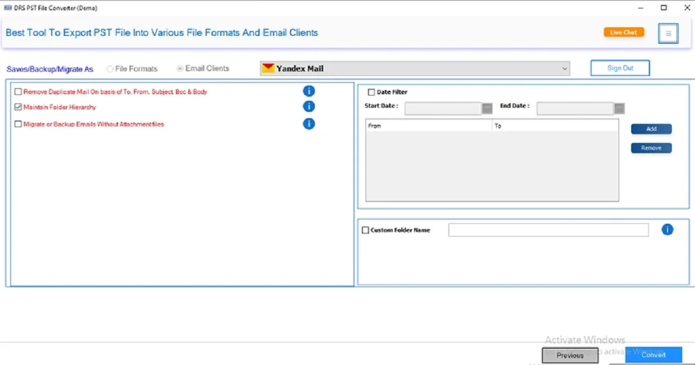Minimize the application window
The image size is (695, 365).
pos(640,7)
